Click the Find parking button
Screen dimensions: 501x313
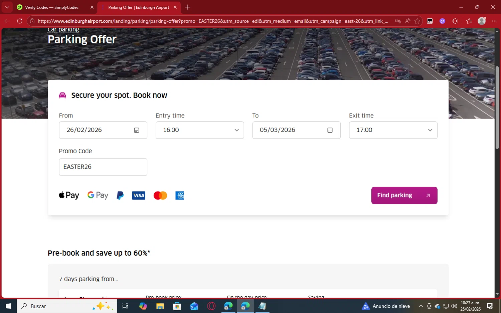pyautogui.click(x=404, y=196)
